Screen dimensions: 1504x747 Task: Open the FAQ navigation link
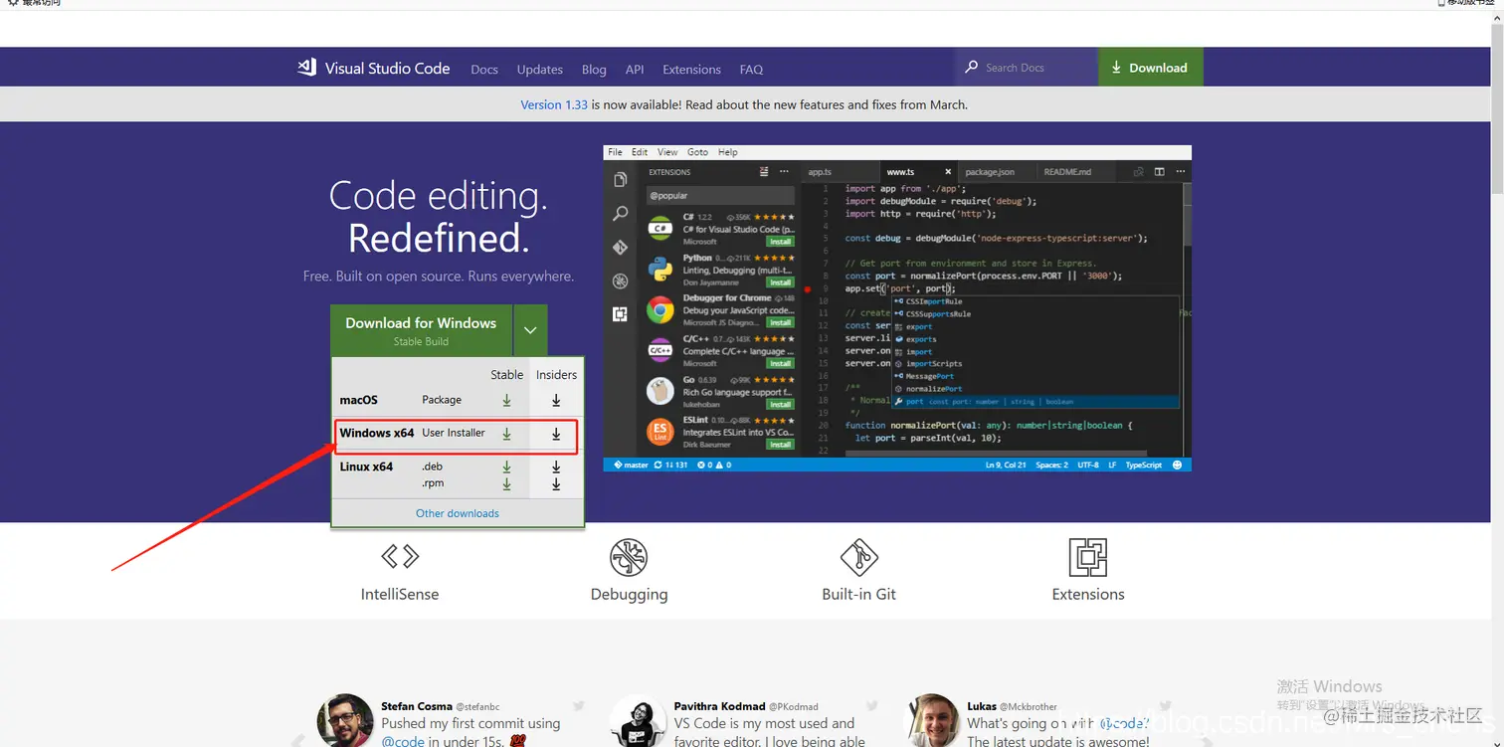tap(751, 70)
